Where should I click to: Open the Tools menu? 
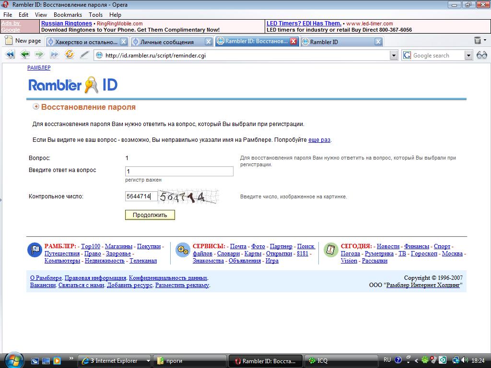(x=95, y=15)
